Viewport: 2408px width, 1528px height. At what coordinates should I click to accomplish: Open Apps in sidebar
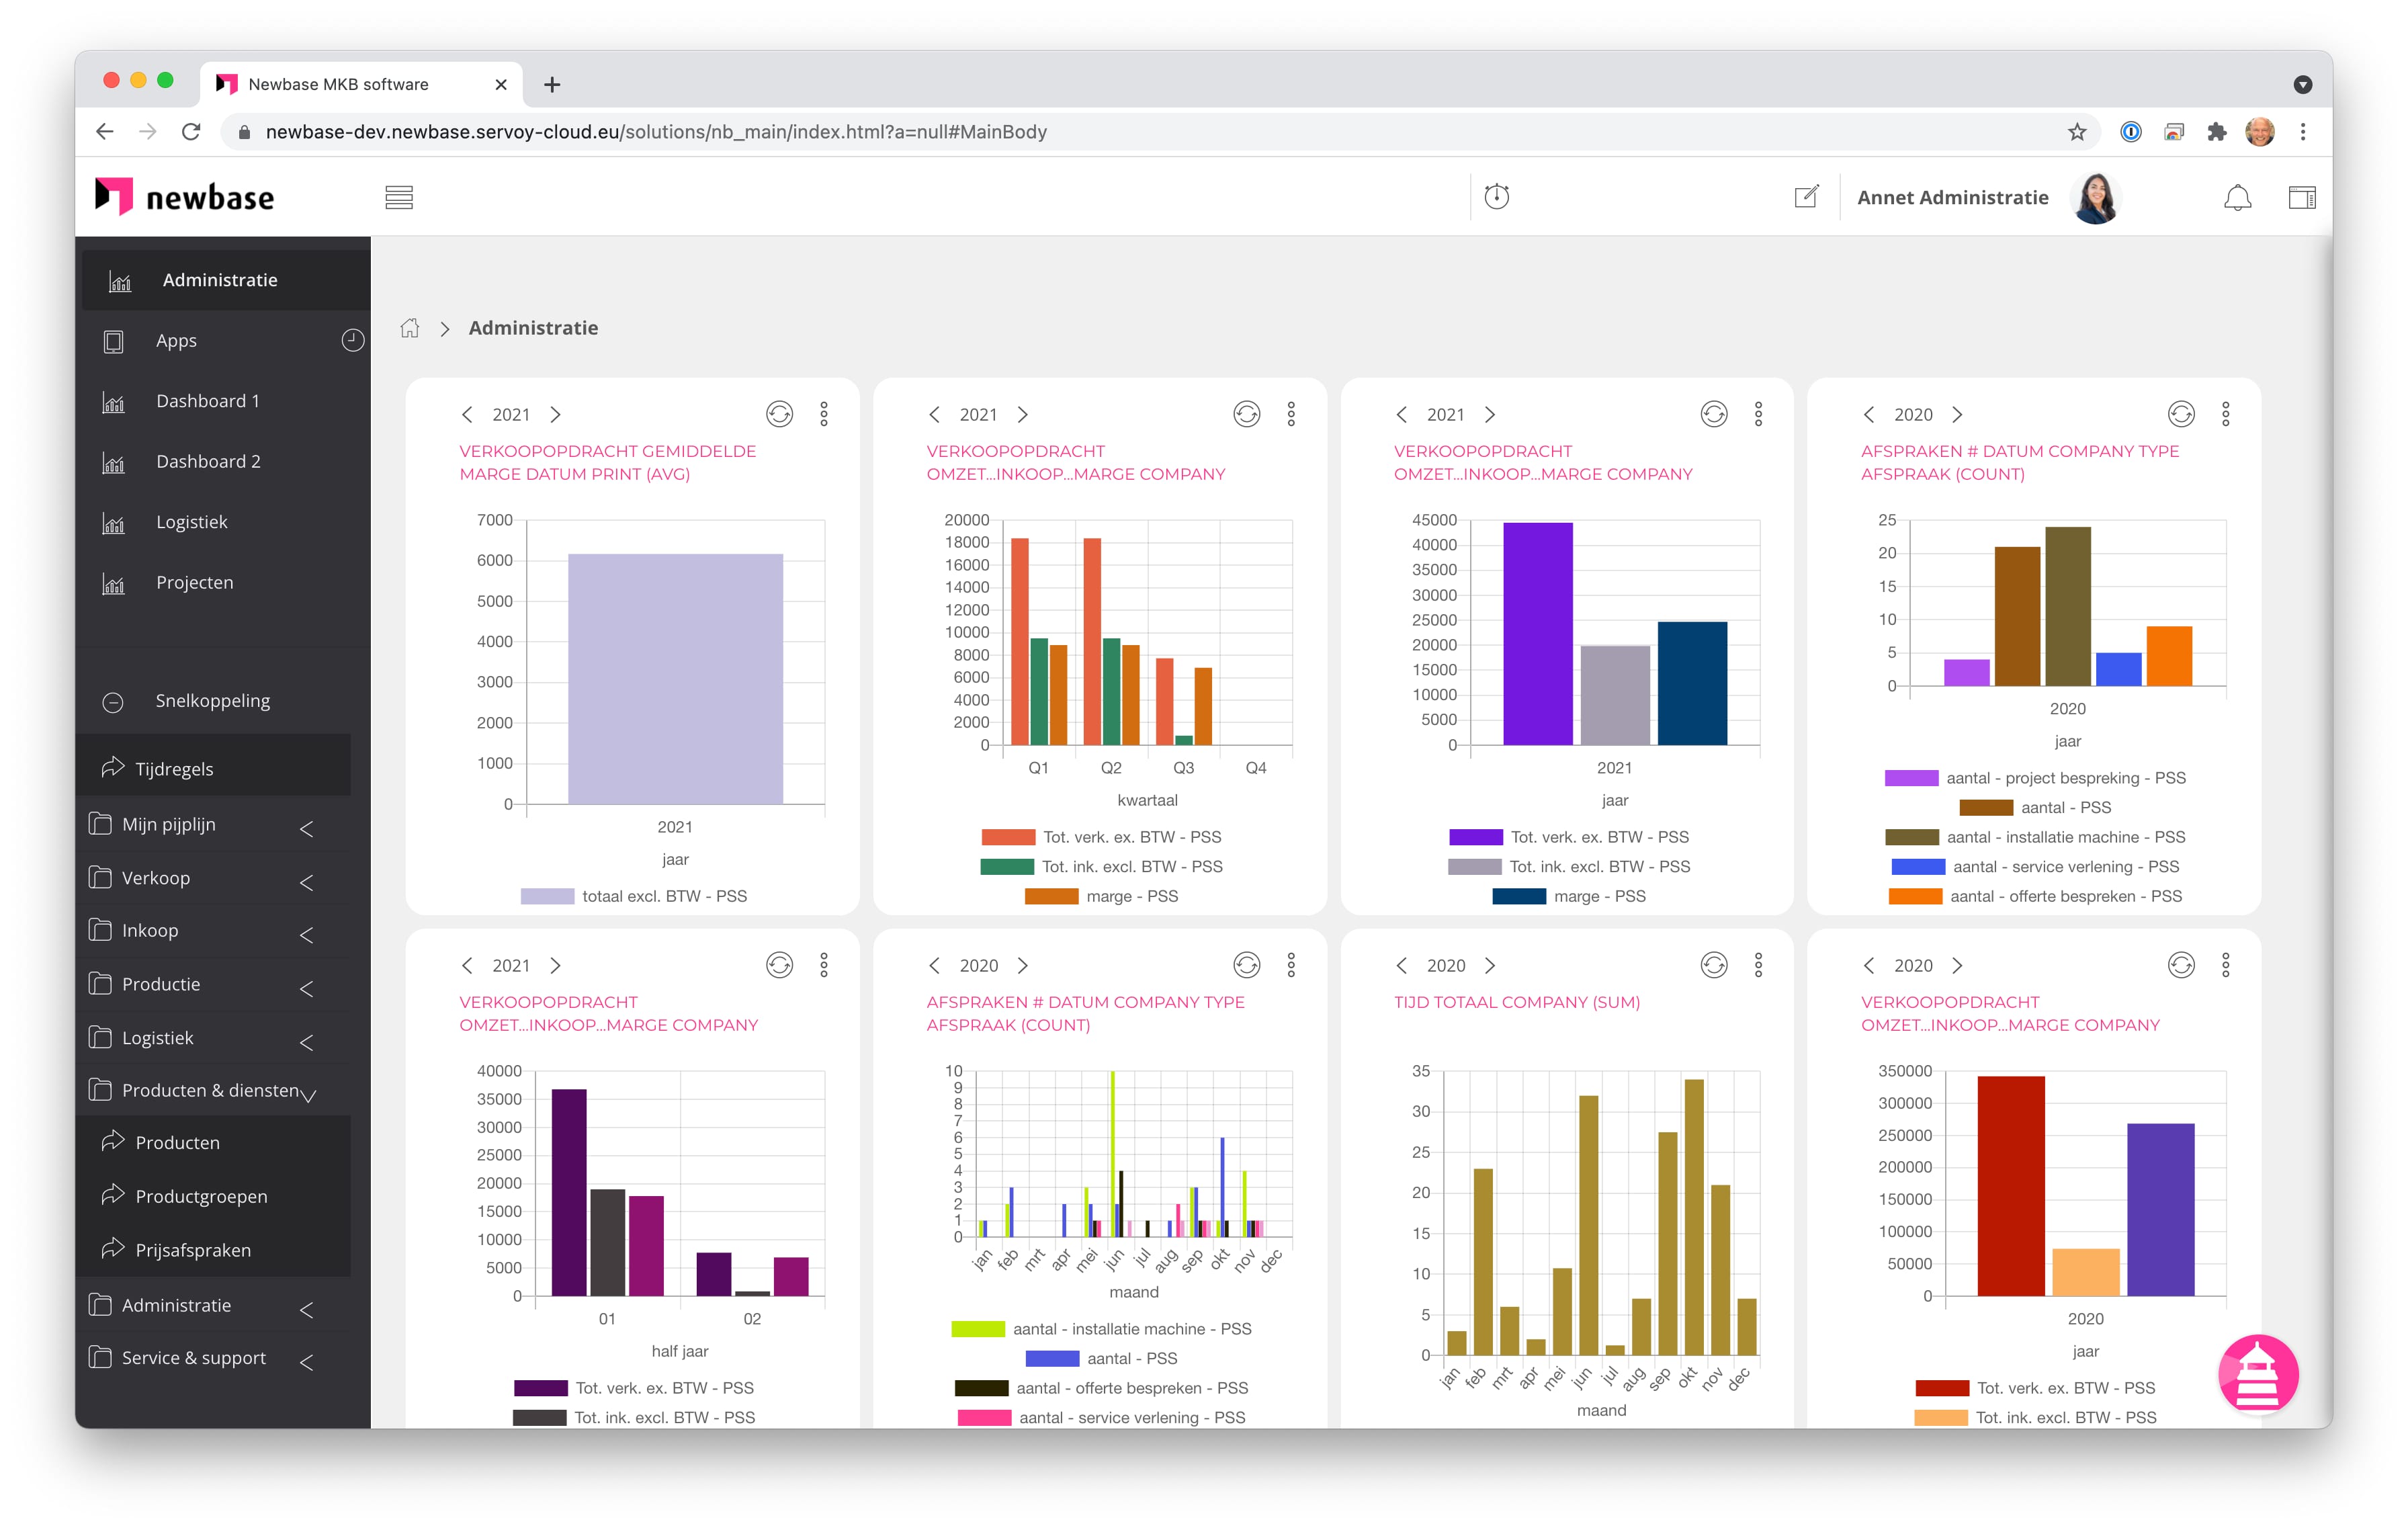[176, 341]
